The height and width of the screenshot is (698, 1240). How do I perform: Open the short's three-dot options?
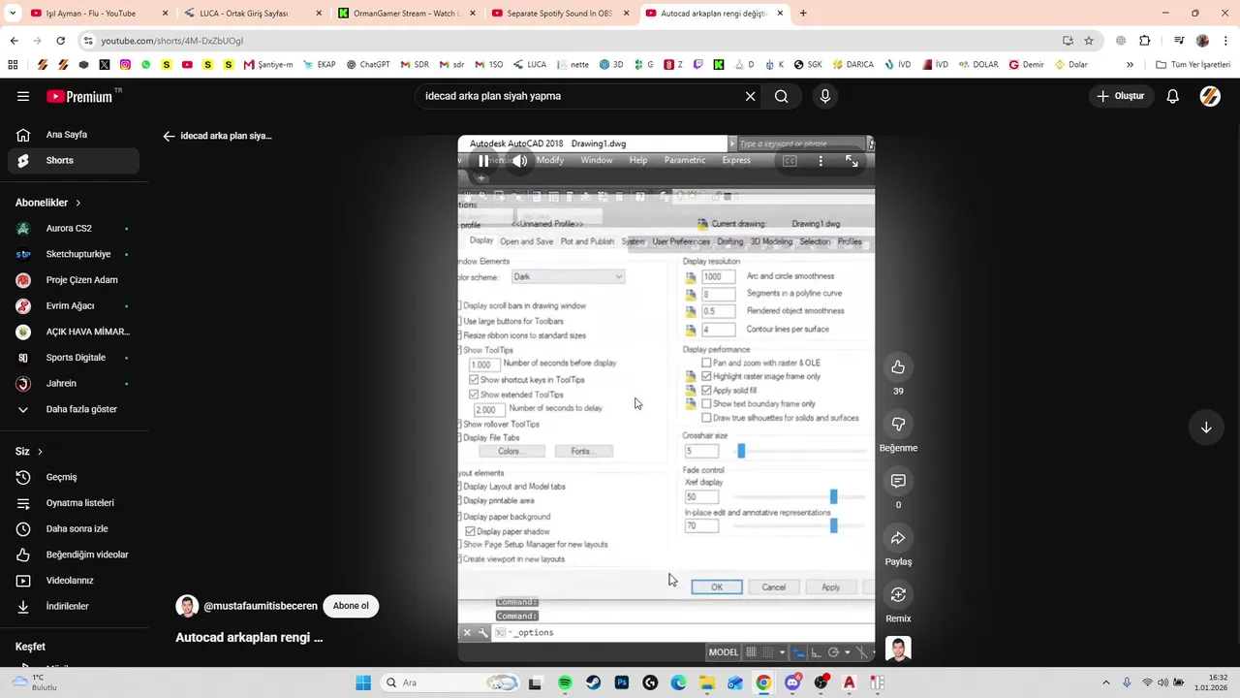(821, 161)
